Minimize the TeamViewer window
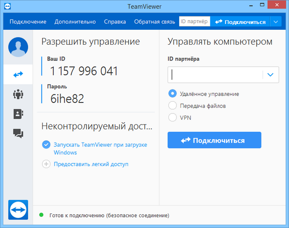 [x=251, y=5]
